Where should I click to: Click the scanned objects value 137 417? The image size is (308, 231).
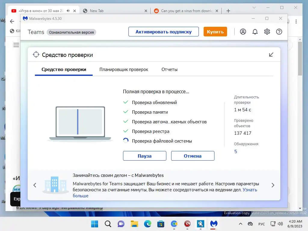(243, 133)
